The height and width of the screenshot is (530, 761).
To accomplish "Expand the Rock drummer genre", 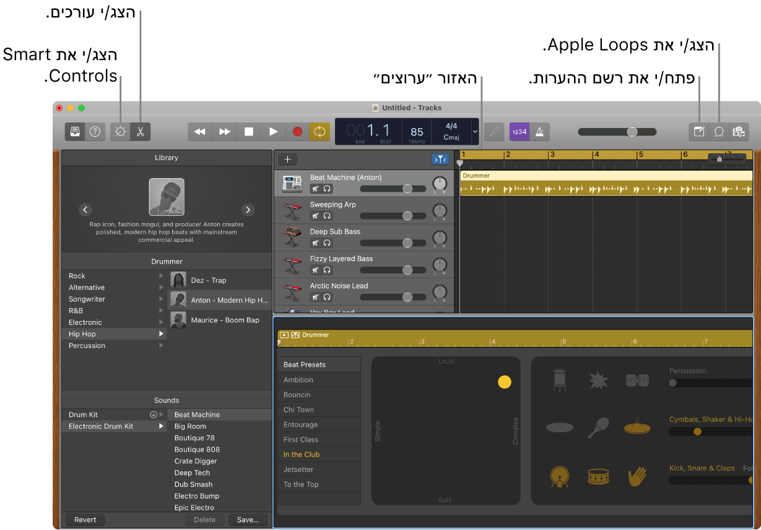I will click(162, 276).
